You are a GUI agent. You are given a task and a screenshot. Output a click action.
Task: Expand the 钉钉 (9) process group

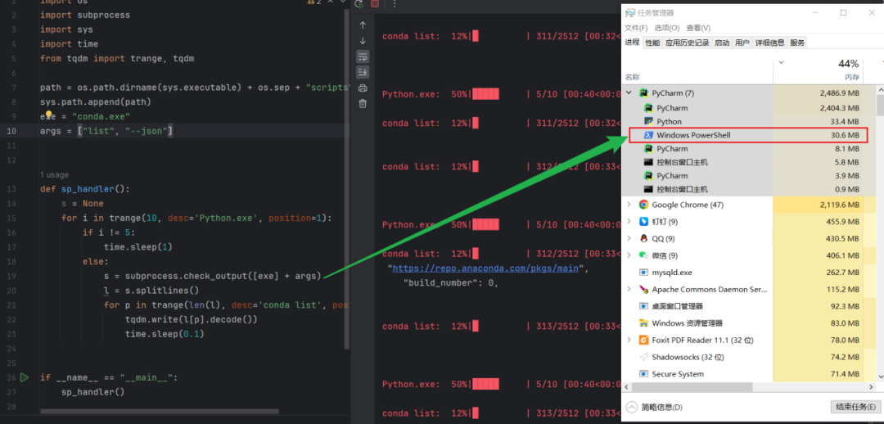(629, 222)
